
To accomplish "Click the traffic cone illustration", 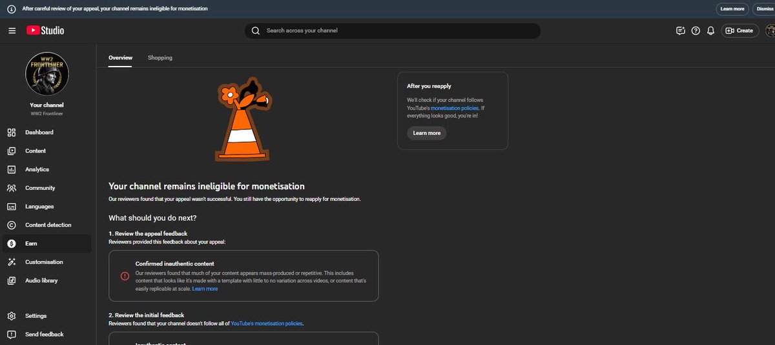I will tap(244, 120).
